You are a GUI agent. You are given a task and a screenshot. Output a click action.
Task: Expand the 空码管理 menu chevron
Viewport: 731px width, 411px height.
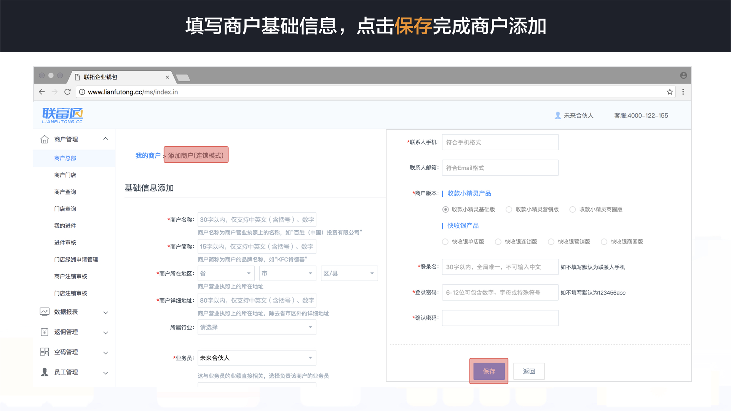(105, 353)
